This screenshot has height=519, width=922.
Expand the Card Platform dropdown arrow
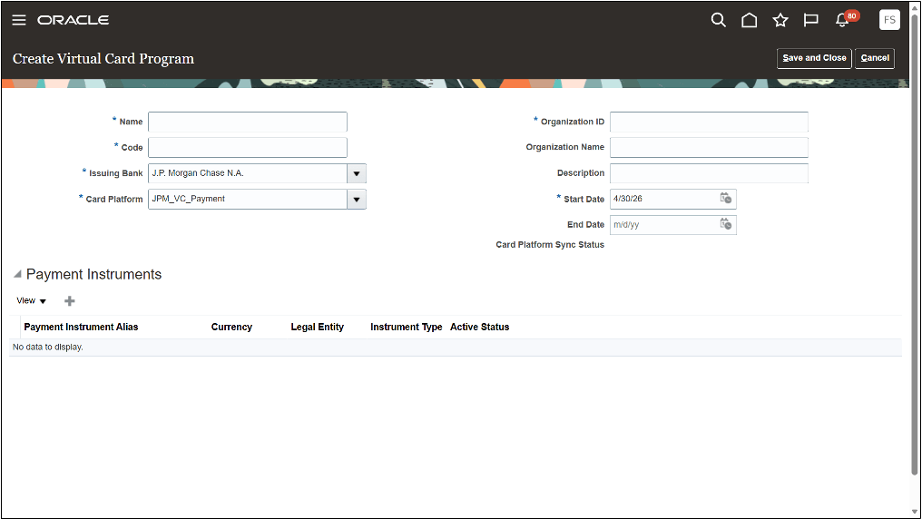[357, 200]
